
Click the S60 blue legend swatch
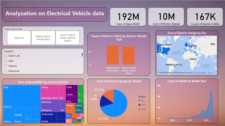[139, 100]
